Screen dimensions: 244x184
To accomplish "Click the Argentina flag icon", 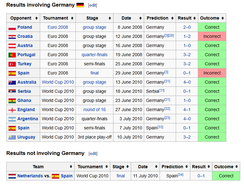I will click(12, 119).
